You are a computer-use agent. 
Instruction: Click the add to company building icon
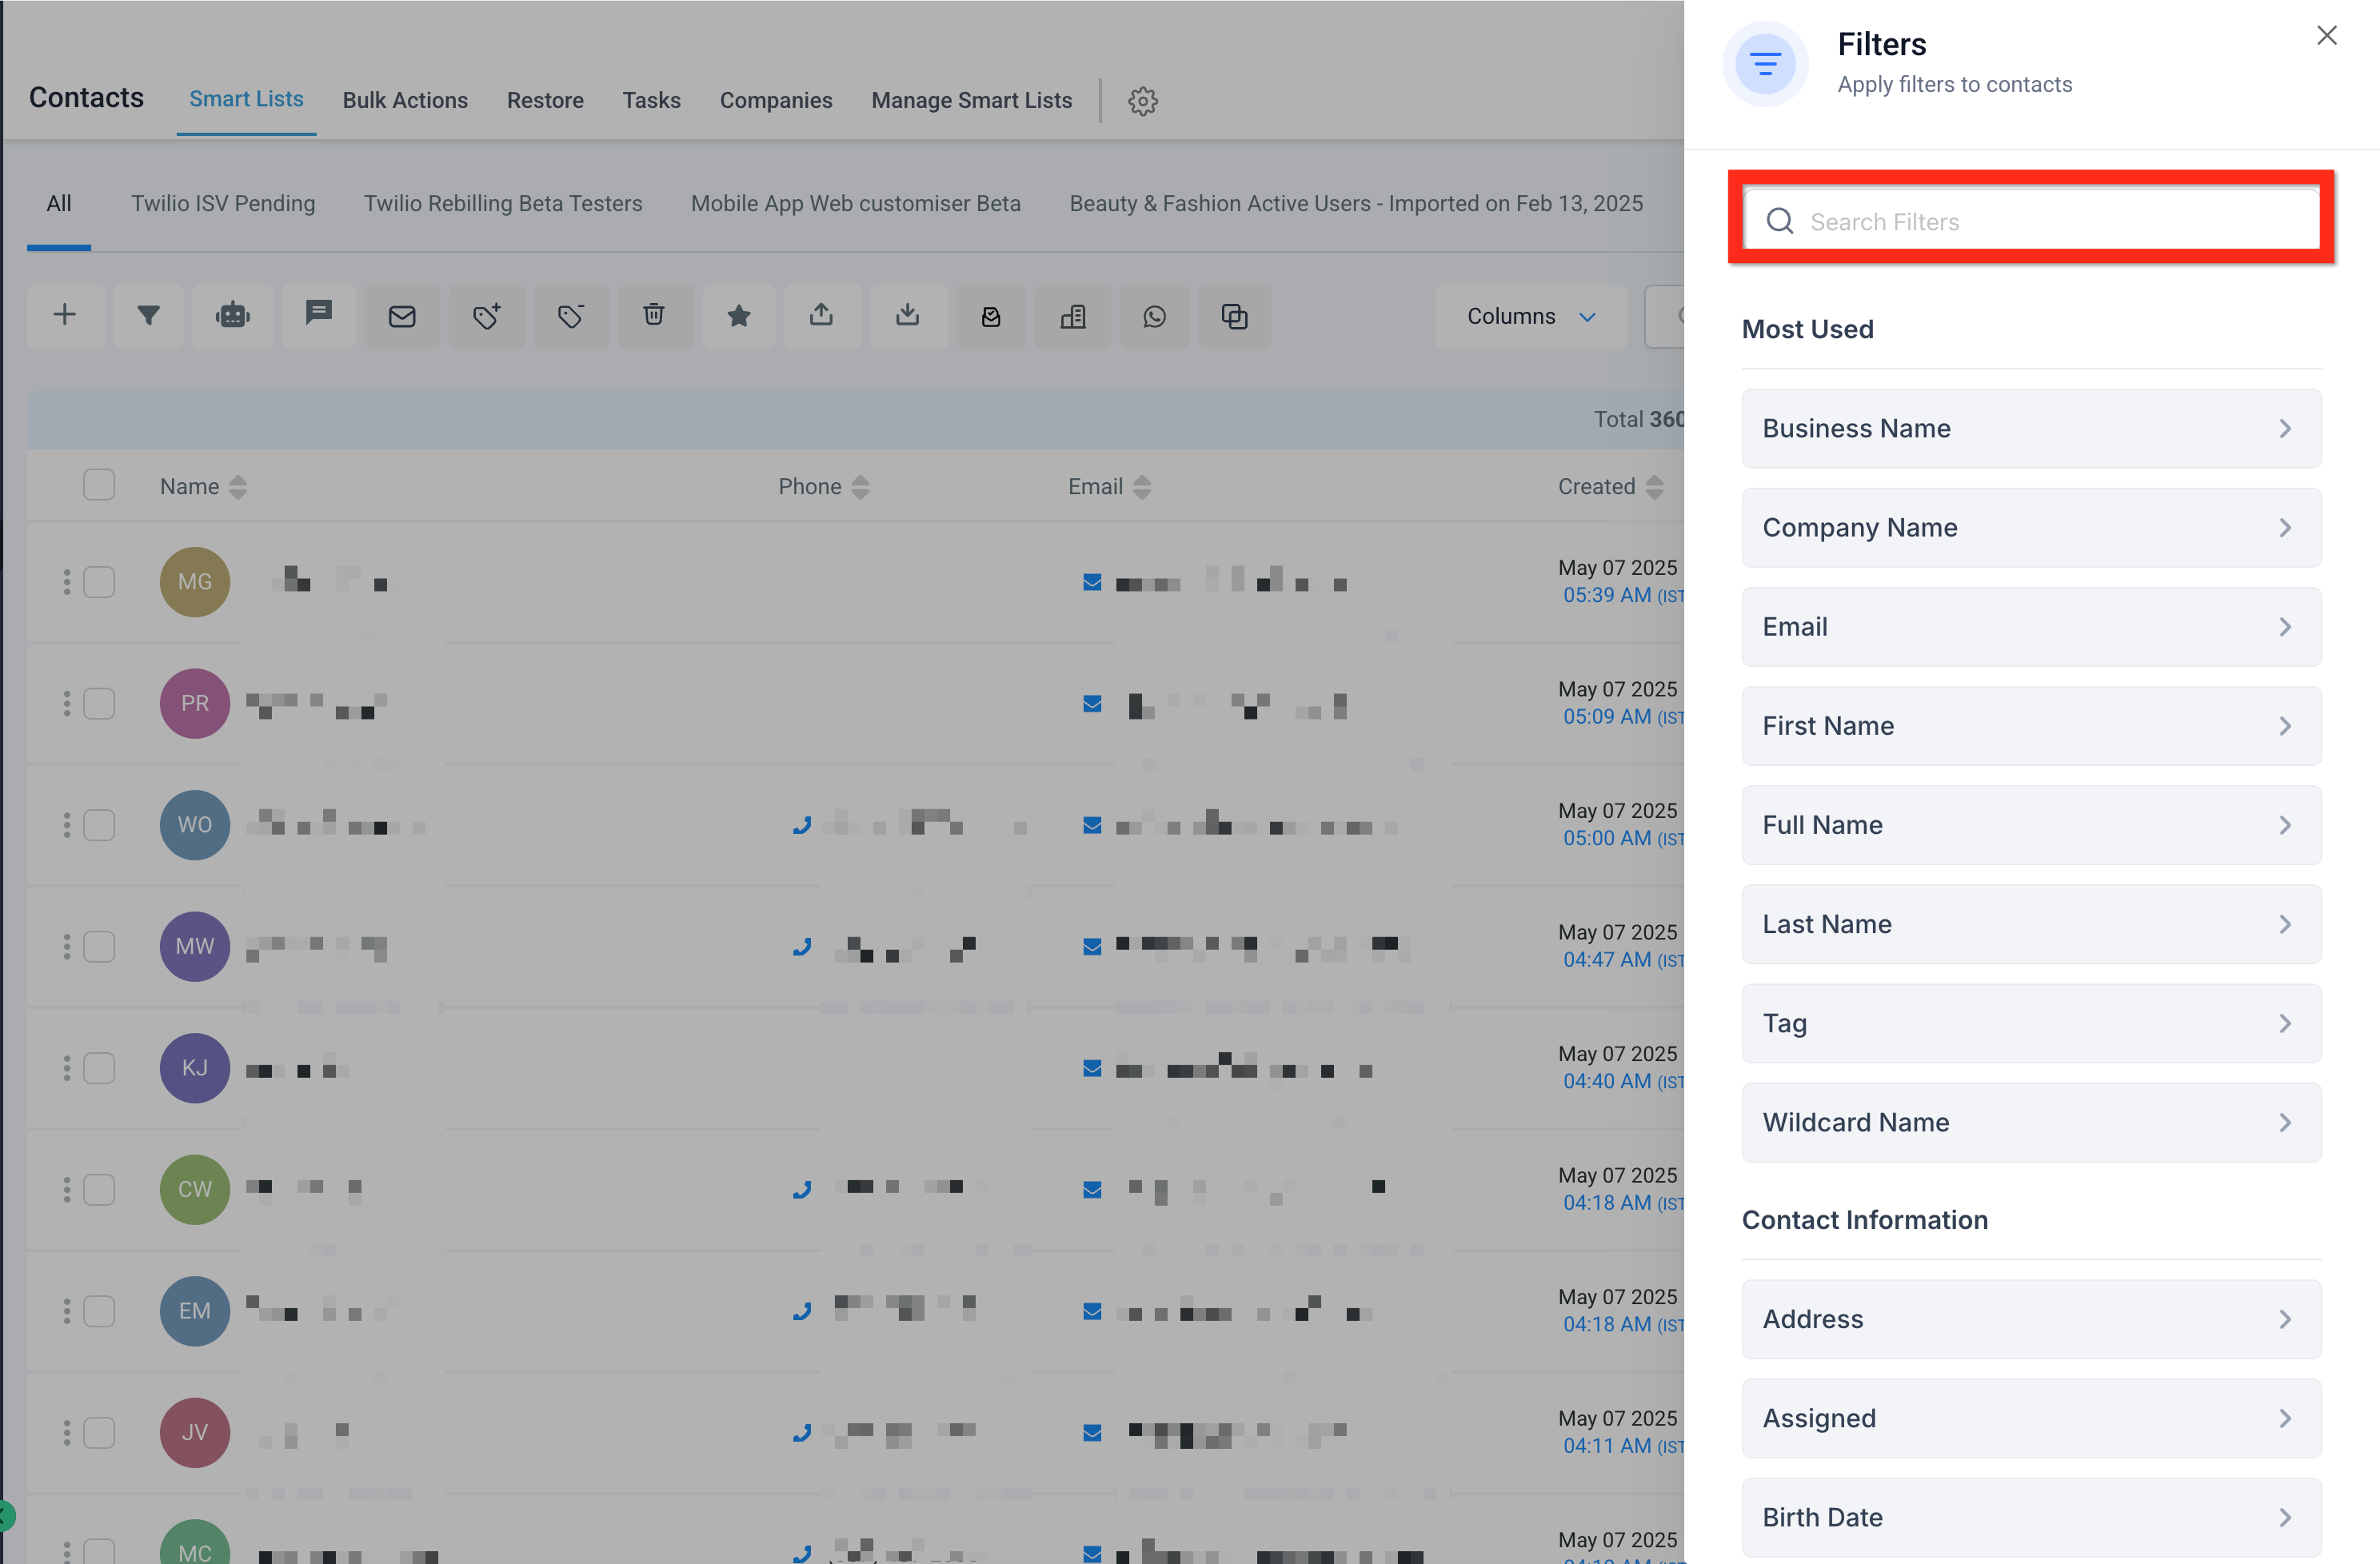[x=1073, y=316]
